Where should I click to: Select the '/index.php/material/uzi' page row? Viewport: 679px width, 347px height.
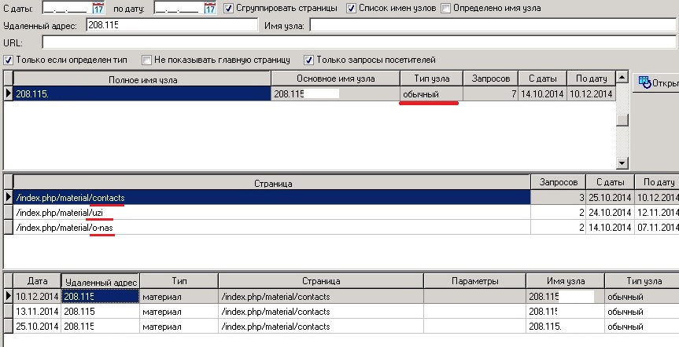pos(341,213)
